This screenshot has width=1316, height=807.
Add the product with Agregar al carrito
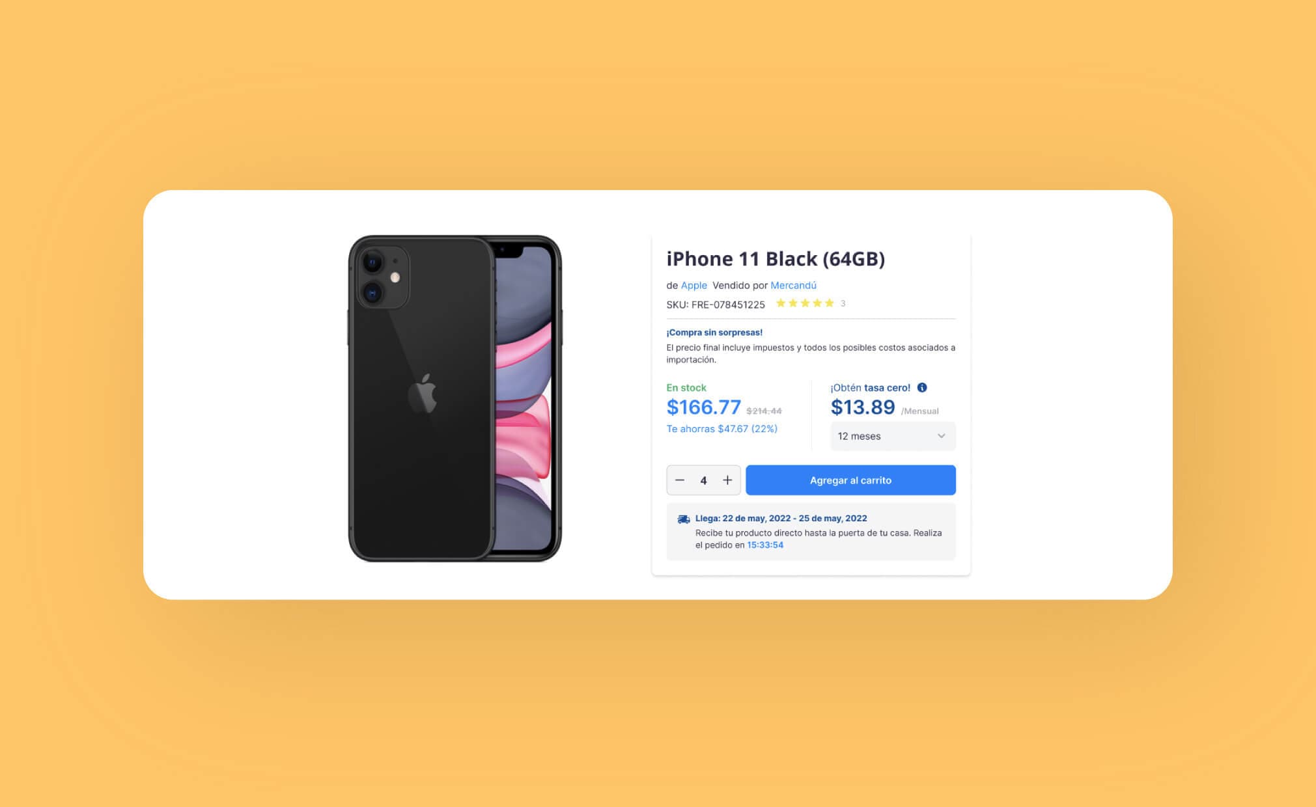tap(850, 480)
